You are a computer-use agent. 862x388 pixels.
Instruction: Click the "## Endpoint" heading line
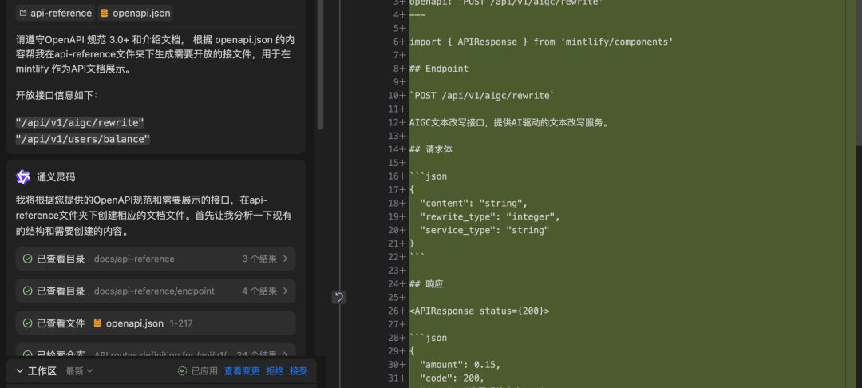(x=439, y=69)
